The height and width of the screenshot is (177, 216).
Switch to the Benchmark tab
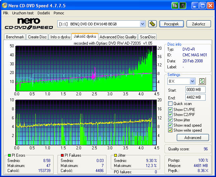pos(15,37)
